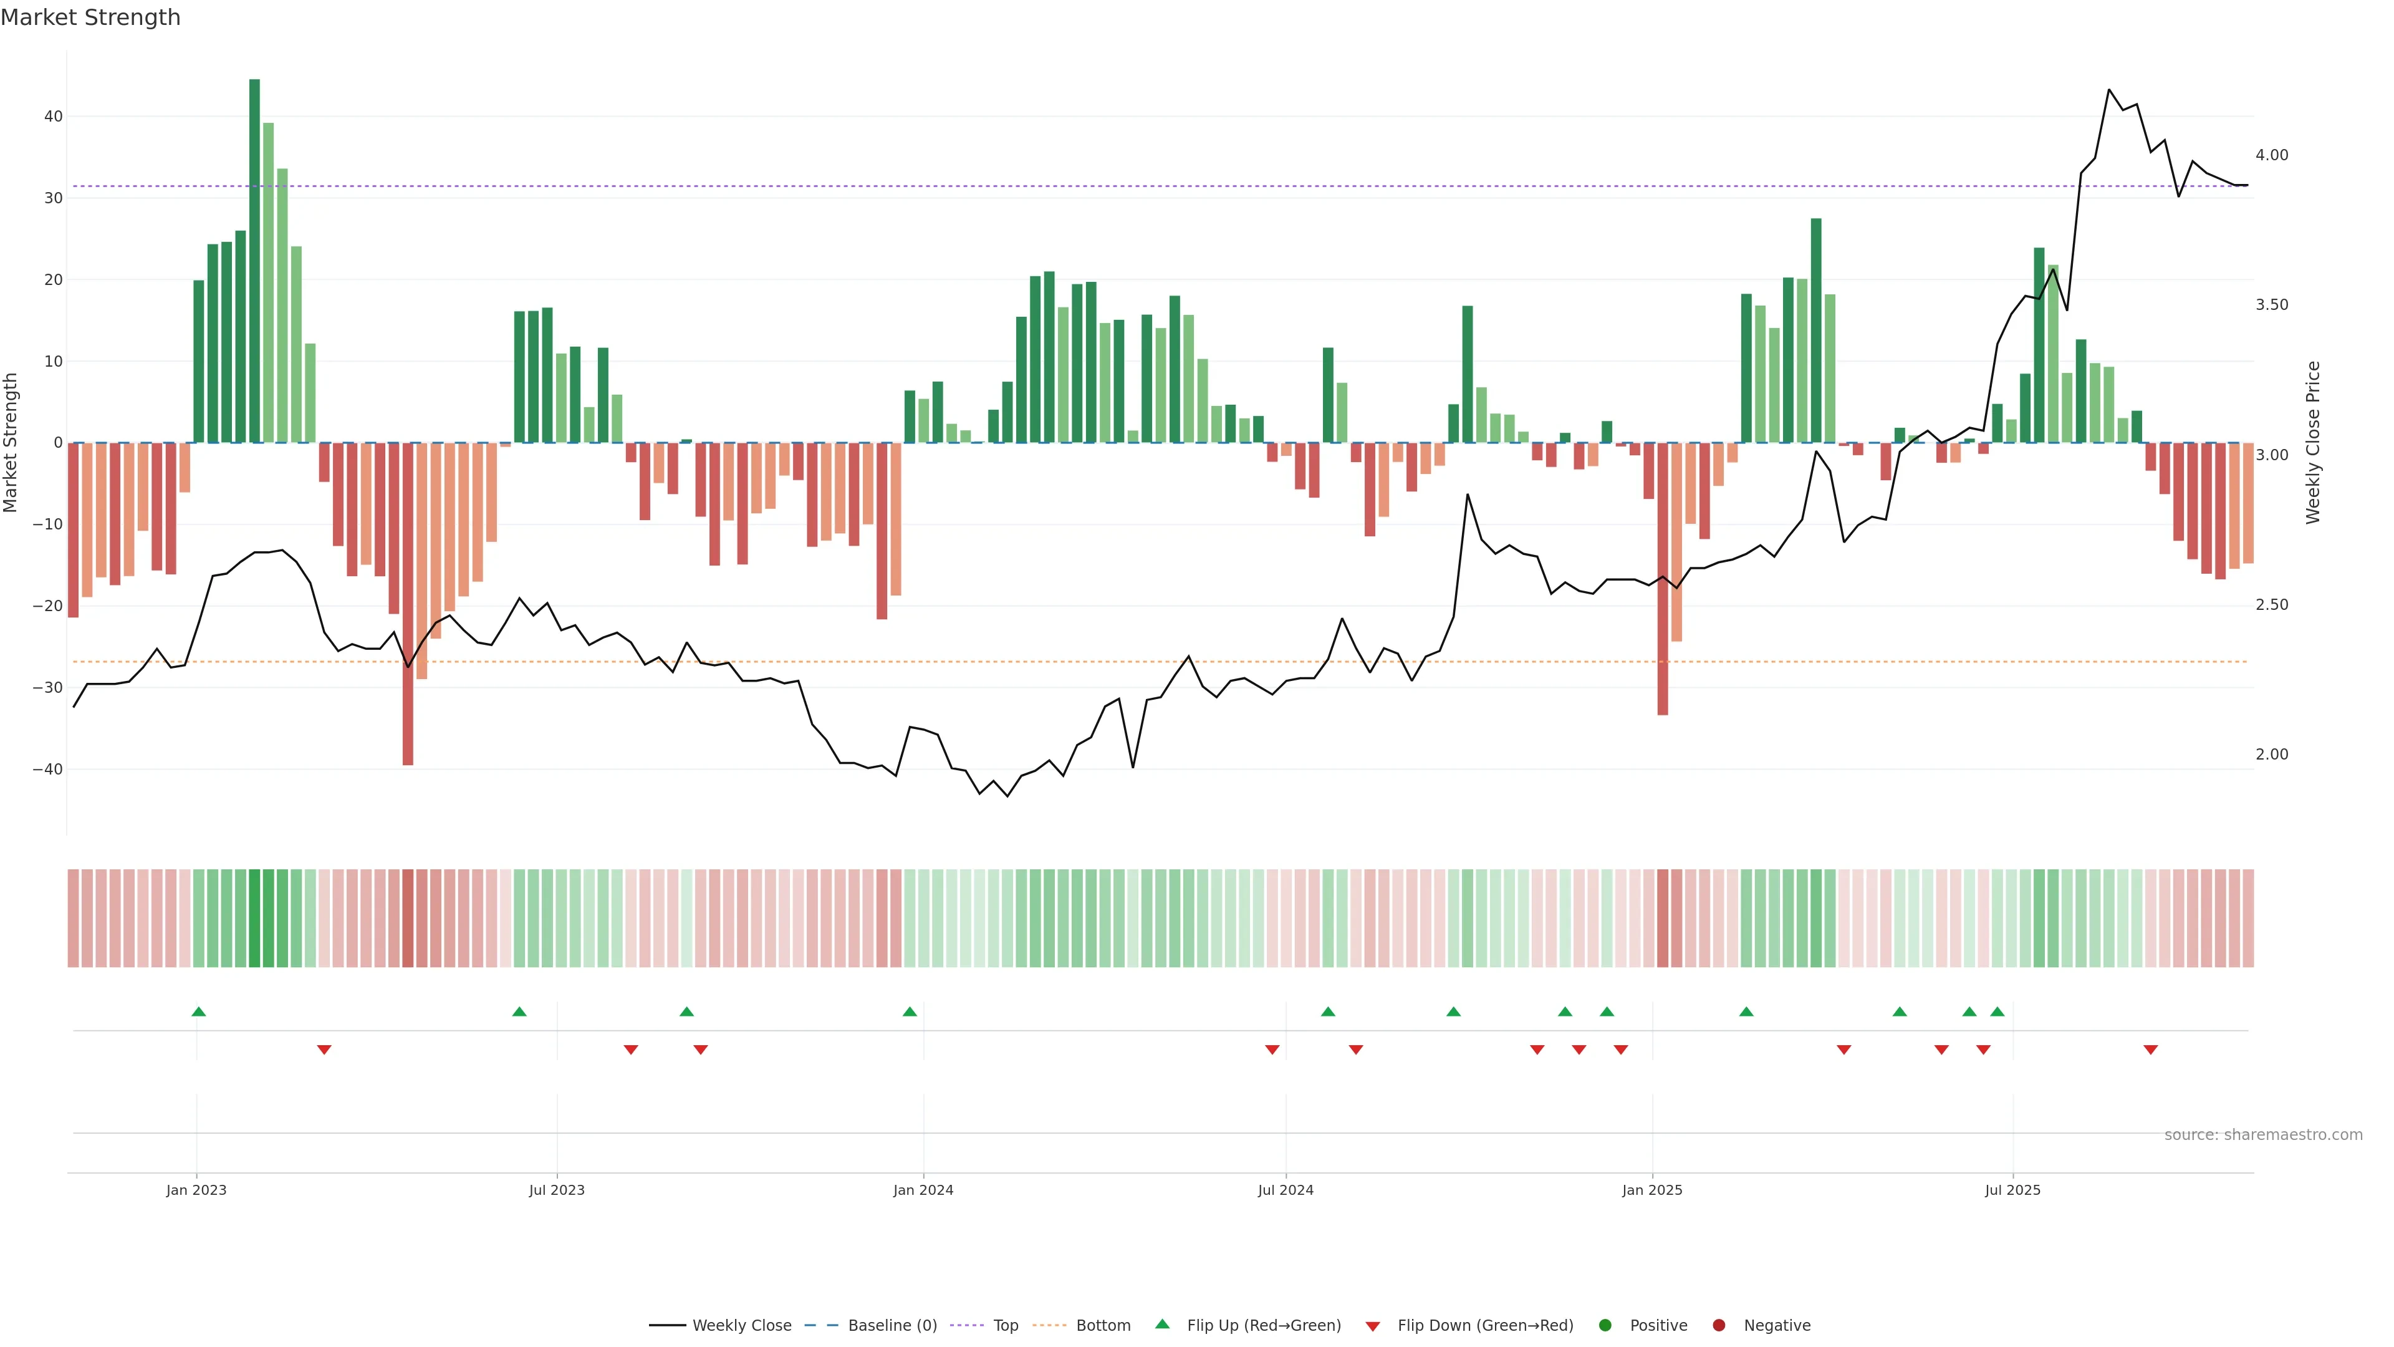Click the Jul 2025 x-axis label
The image size is (2394, 1347).
[x=2012, y=1190]
